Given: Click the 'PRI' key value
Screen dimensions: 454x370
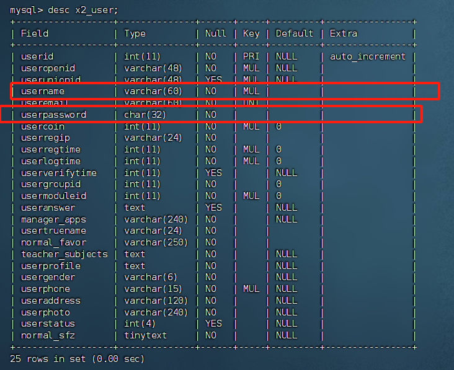Looking at the screenshot, I should tap(251, 56).
